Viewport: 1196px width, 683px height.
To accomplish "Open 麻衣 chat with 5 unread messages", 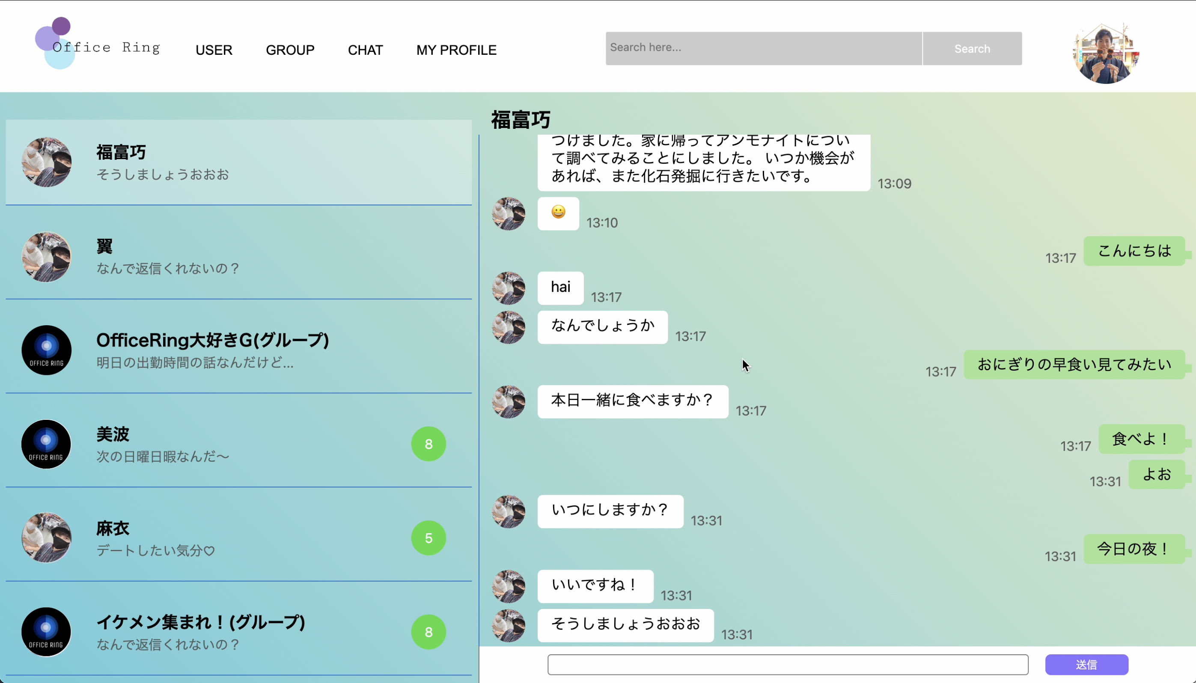I will point(238,537).
